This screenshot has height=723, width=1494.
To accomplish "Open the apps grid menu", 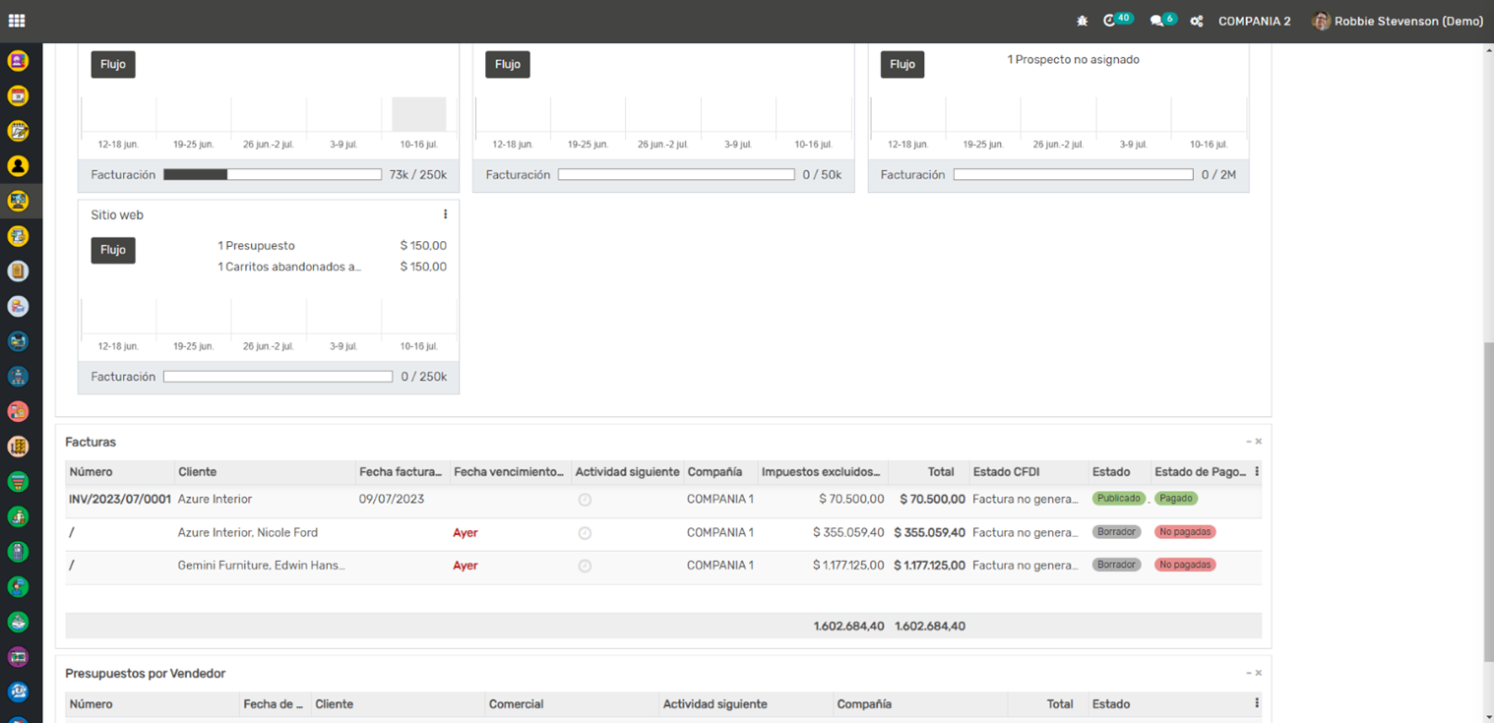I will [17, 21].
